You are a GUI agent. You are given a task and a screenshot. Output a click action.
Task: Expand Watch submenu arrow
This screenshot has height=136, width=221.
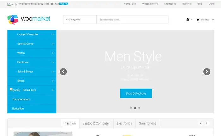click(53, 53)
